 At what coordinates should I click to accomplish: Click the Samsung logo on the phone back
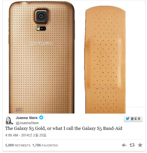(41, 43)
